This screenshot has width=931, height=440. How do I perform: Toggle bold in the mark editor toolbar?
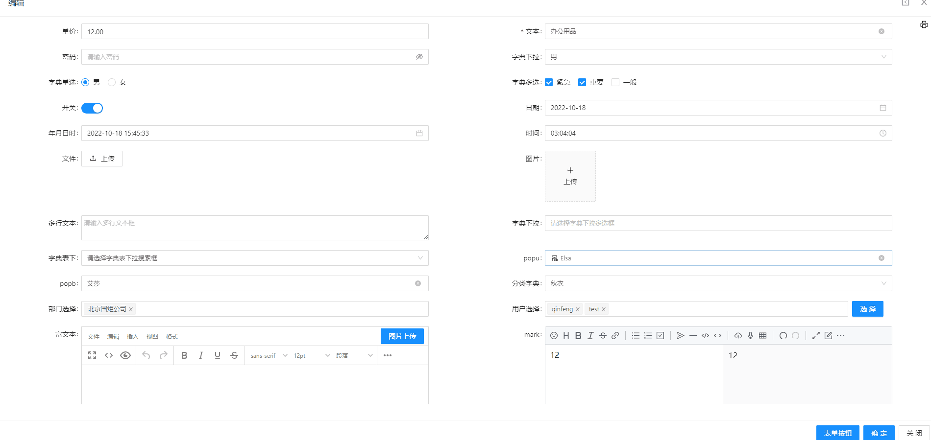tap(578, 335)
